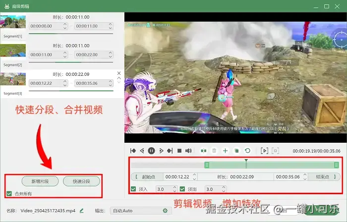347x222 pixels.
Task: Toggle the 合并所有 merge-all checkbox
Action: (9, 194)
